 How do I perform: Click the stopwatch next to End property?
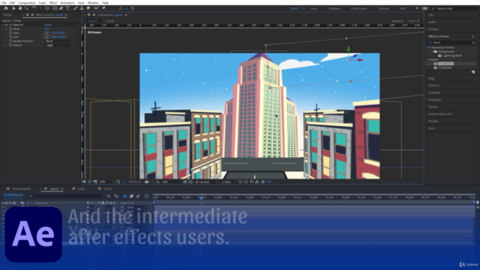tap(10, 37)
